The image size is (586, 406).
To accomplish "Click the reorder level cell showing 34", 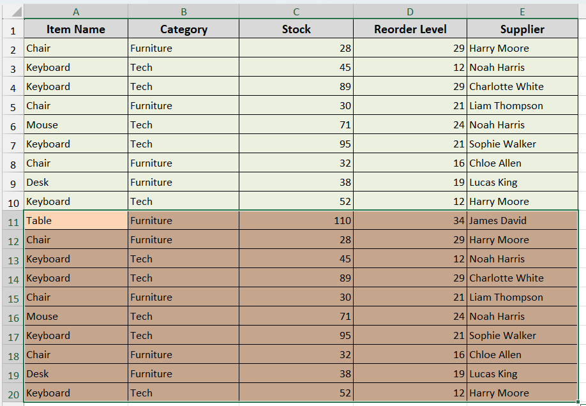I will [x=410, y=221].
